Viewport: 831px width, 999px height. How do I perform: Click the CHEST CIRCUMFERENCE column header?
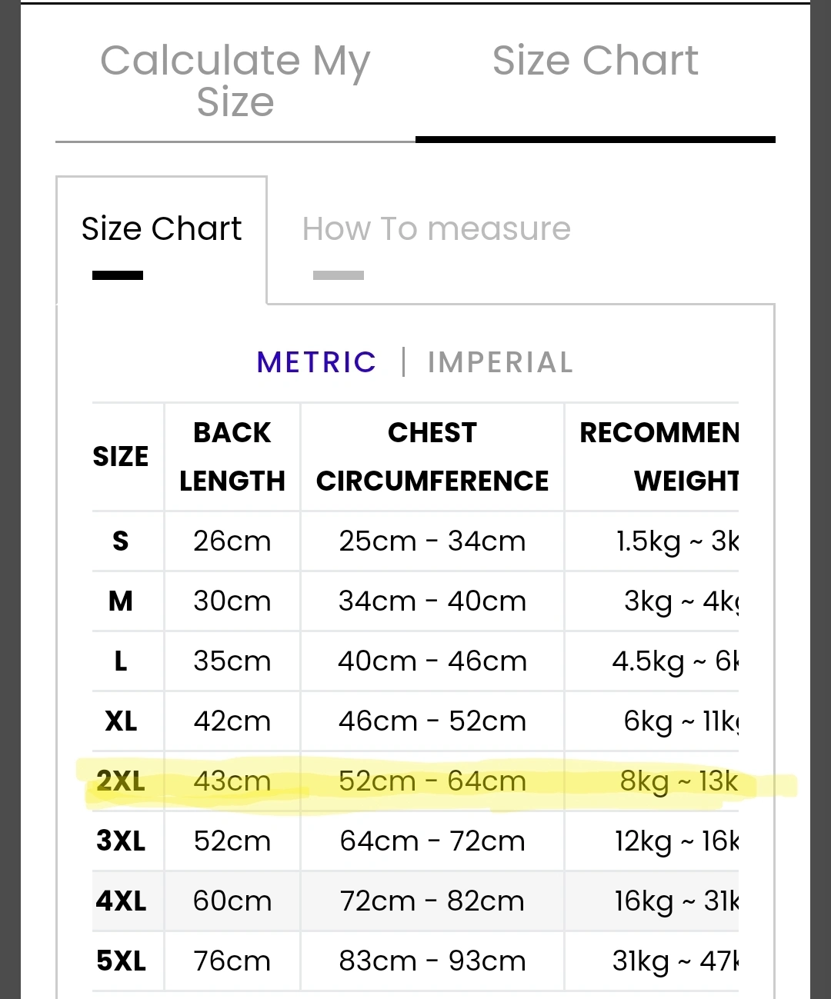click(432, 456)
